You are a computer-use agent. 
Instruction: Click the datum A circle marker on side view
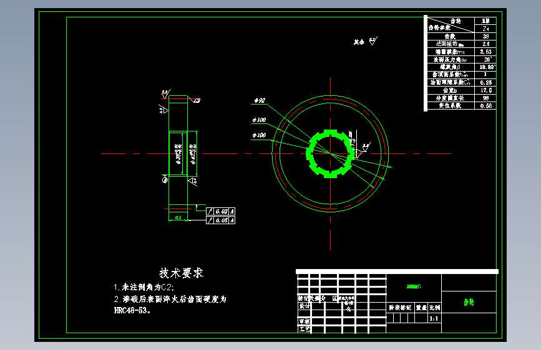[x=165, y=179]
